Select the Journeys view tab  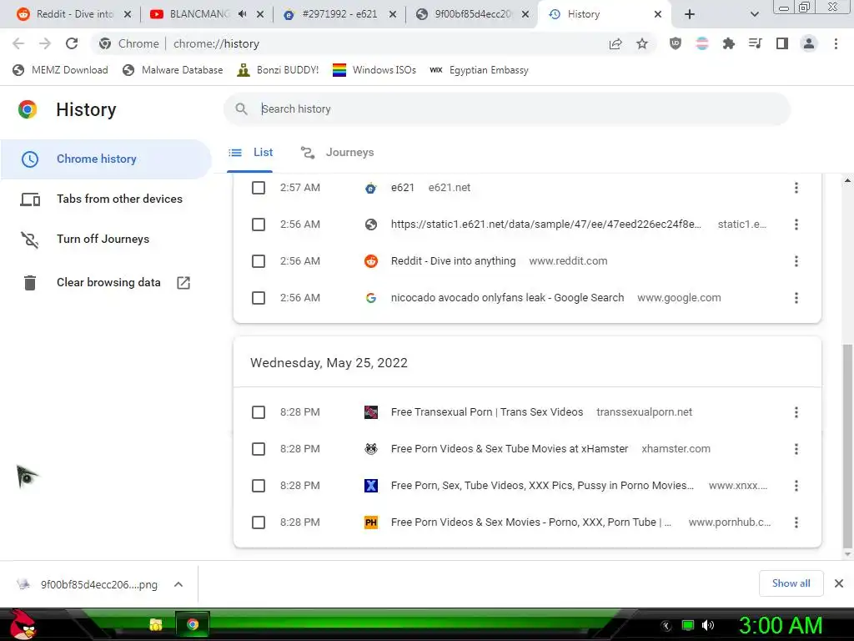coord(337,153)
